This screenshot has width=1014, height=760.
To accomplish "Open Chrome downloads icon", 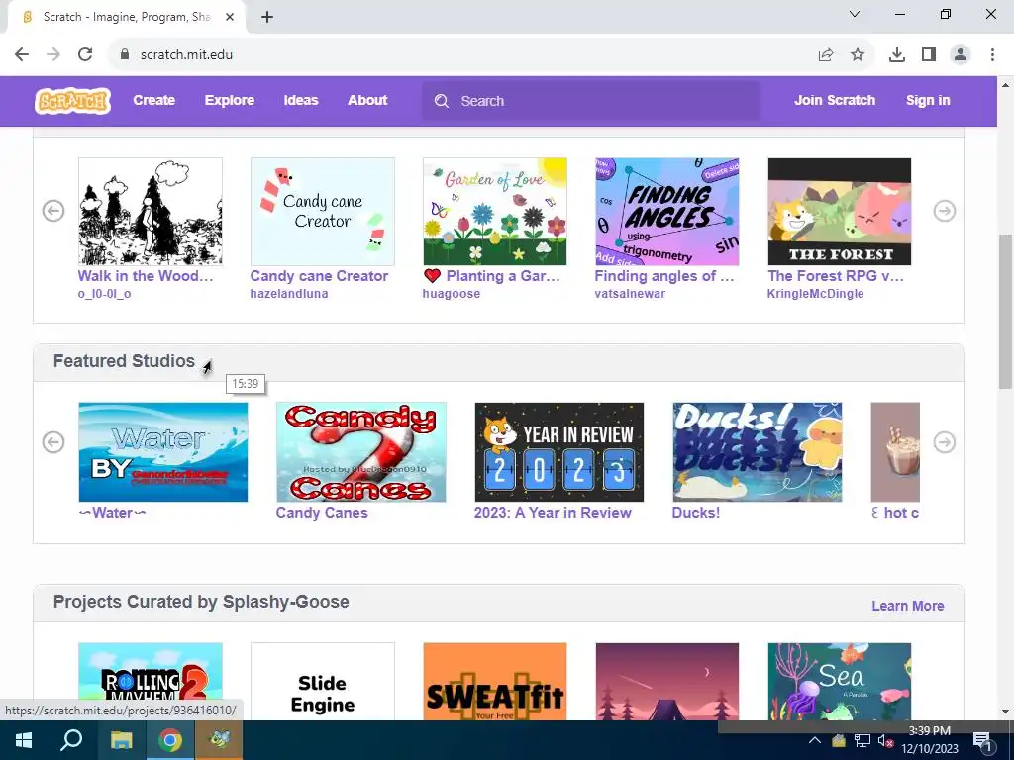I will tap(897, 55).
